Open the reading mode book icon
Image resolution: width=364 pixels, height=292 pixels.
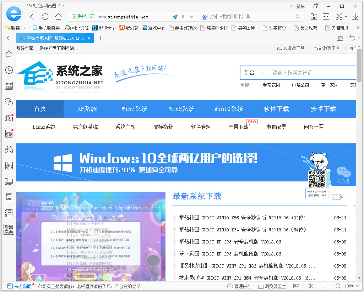326,16
